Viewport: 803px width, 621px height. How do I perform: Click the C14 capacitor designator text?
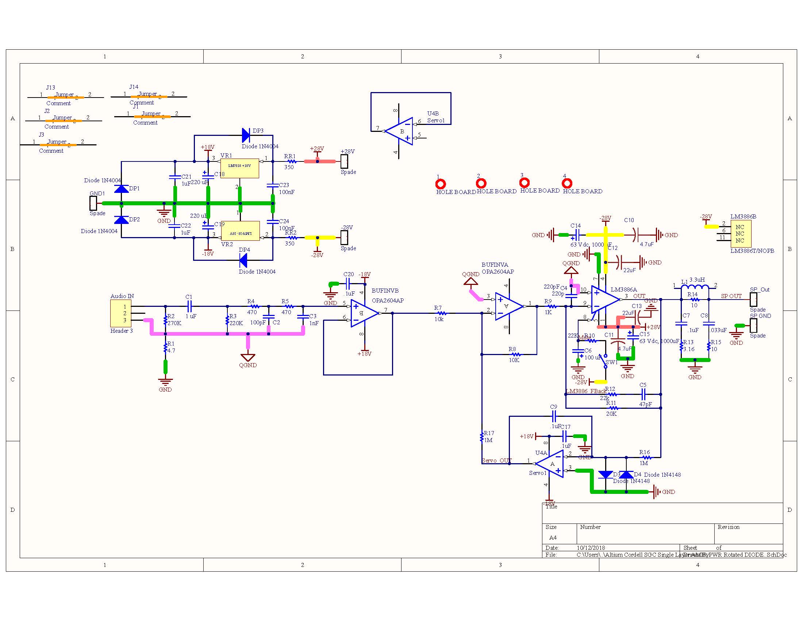(576, 226)
